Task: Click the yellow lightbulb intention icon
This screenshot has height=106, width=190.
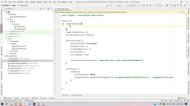Action: click(x=63, y=24)
